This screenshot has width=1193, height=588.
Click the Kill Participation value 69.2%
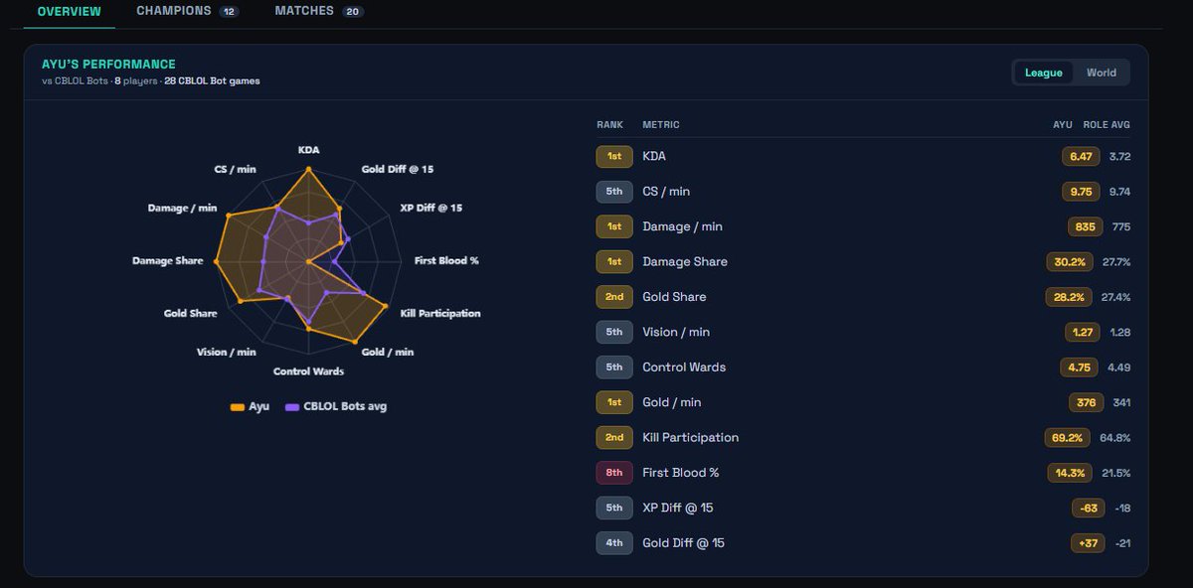(x=1070, y=437)
